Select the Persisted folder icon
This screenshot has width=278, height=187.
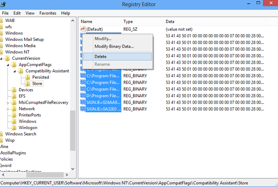point(28,77)
